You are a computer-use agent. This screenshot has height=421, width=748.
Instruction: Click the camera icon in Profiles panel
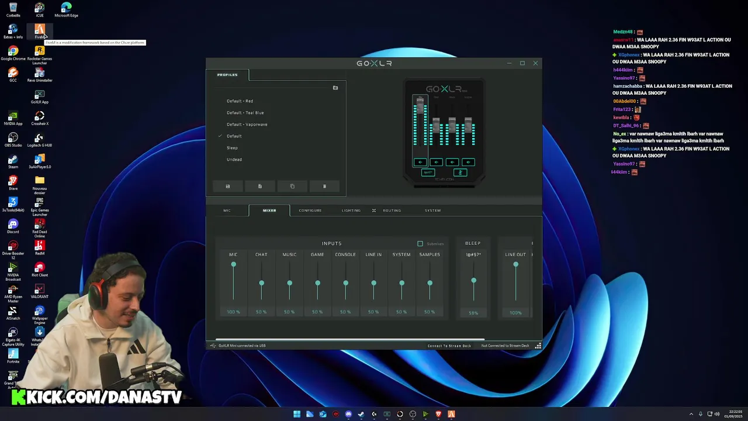coord(335,88)
